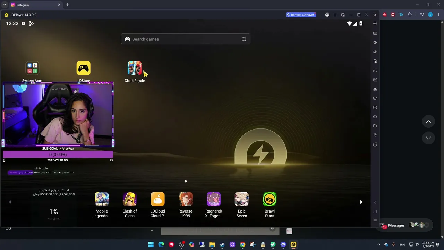Viewport: 444px width, 250px height.
Task: Open the System Apps folder
Action: point(32,68)
